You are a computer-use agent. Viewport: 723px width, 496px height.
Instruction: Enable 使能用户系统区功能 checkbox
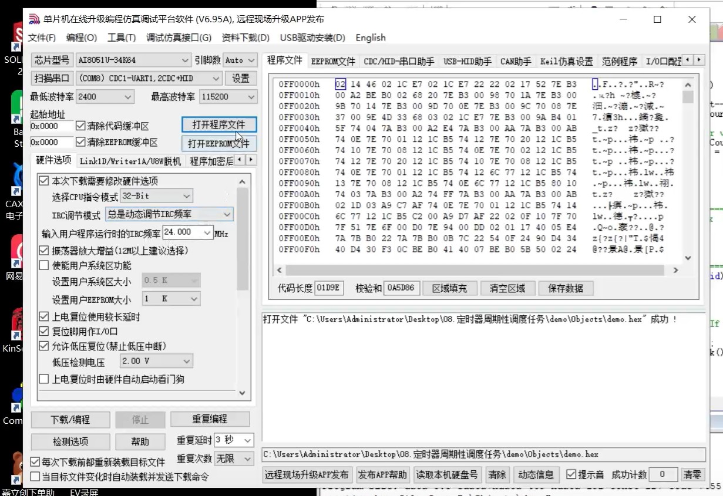pos(44,265)
